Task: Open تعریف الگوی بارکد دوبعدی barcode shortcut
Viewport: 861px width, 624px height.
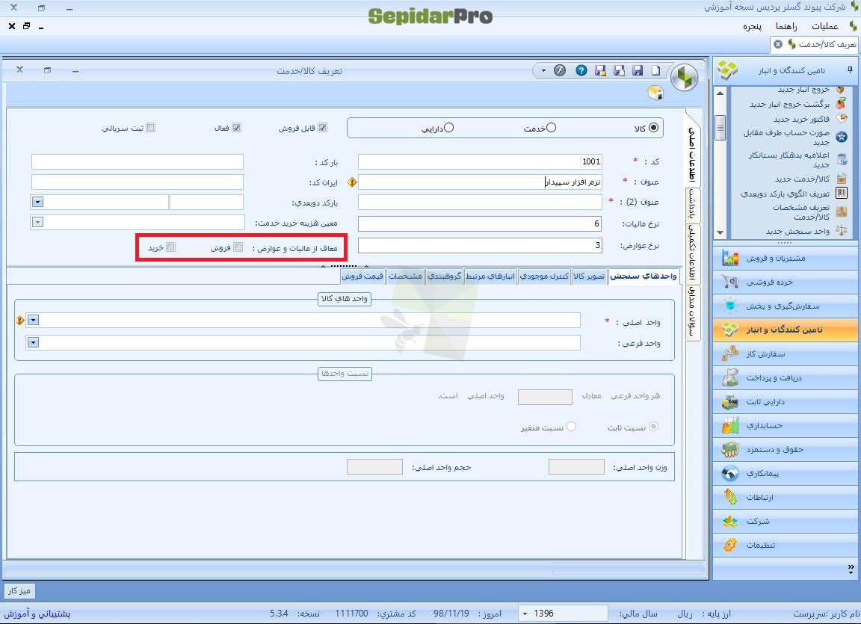Action: pos(786,194)
